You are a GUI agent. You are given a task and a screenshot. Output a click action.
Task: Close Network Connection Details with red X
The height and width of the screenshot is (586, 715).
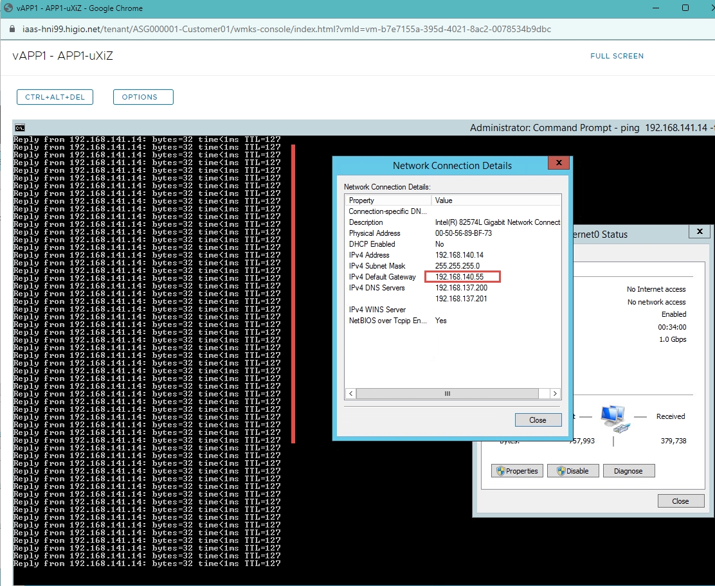coord(558,164)
